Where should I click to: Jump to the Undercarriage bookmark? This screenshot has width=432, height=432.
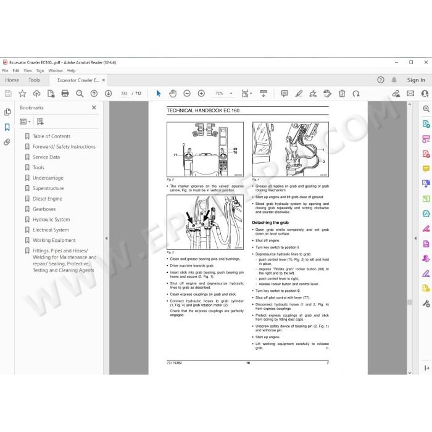(48, 178)
